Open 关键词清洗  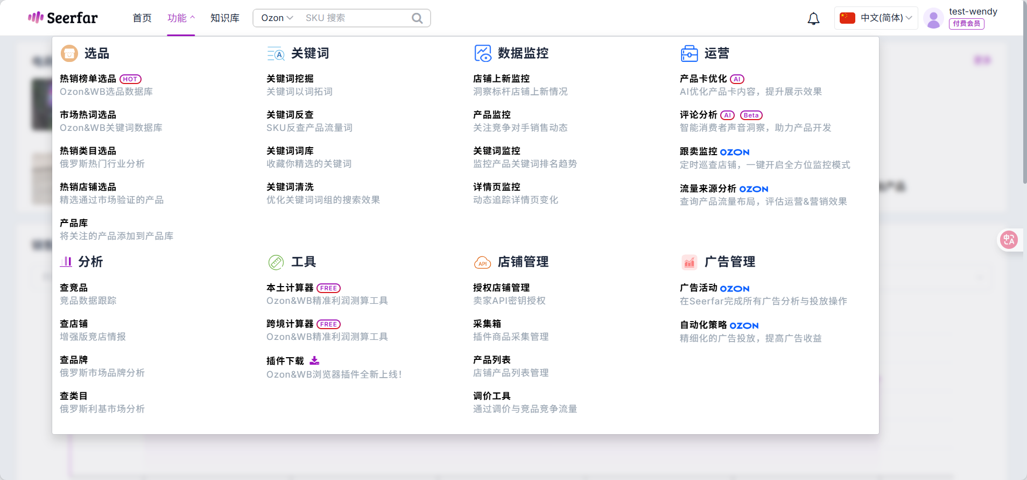290,187
